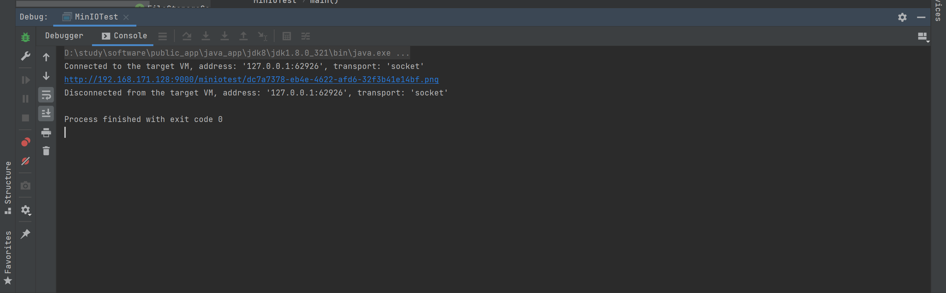Open the miniotest png URL link

251,80
